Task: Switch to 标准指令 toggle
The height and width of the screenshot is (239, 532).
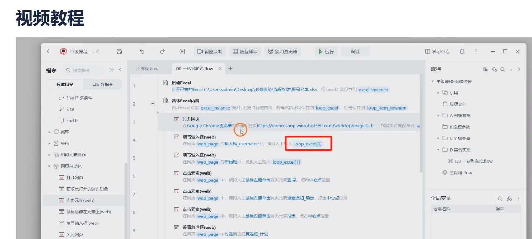Action: click(x=65, y=84)
